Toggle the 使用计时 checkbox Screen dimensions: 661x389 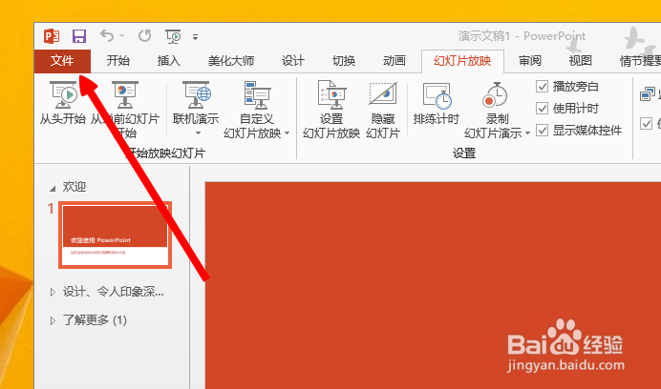[542, 108]
